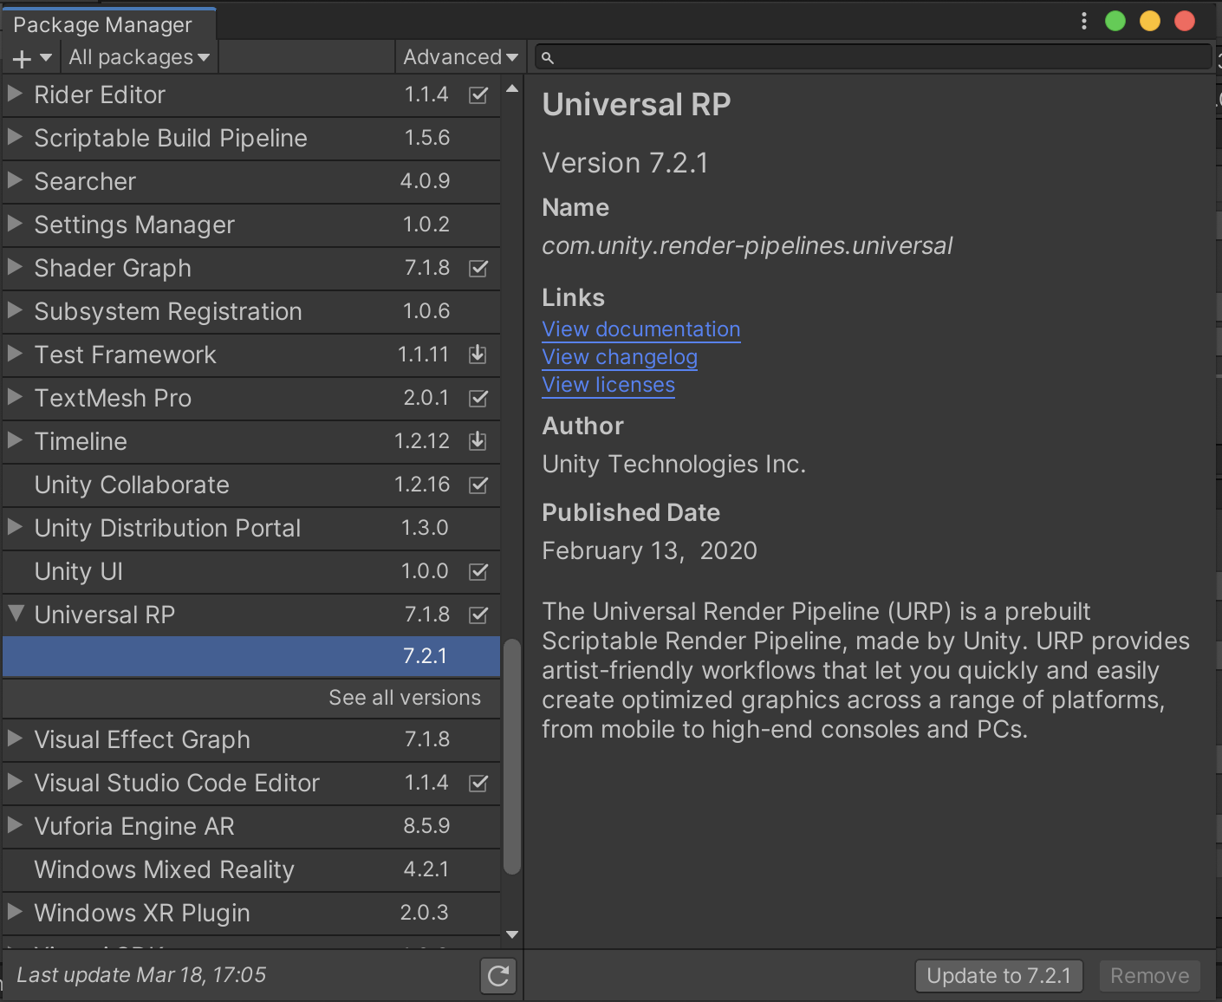This screenshot has height=1002, width=1222.
Task: Click the scrollbar down arrow below the list
Action: click(x=511, y=934)
